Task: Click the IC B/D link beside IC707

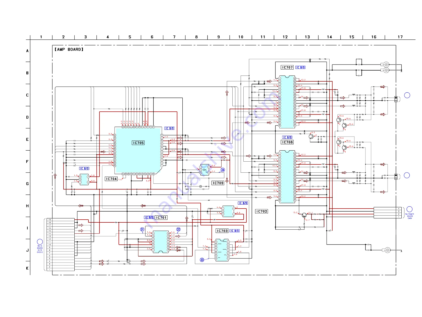Action: click(x=300, y=68)
